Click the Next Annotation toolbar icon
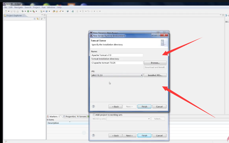The image size is (229, 143). (x=77, y=11)
